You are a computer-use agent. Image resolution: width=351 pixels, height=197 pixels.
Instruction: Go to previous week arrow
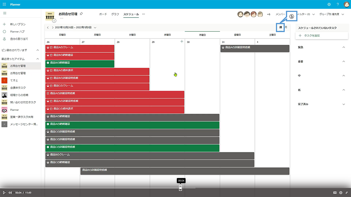coord(48,27)
